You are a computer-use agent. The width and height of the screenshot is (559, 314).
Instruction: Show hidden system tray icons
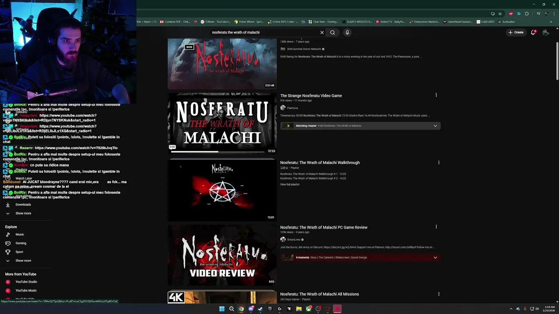[511, 309]
